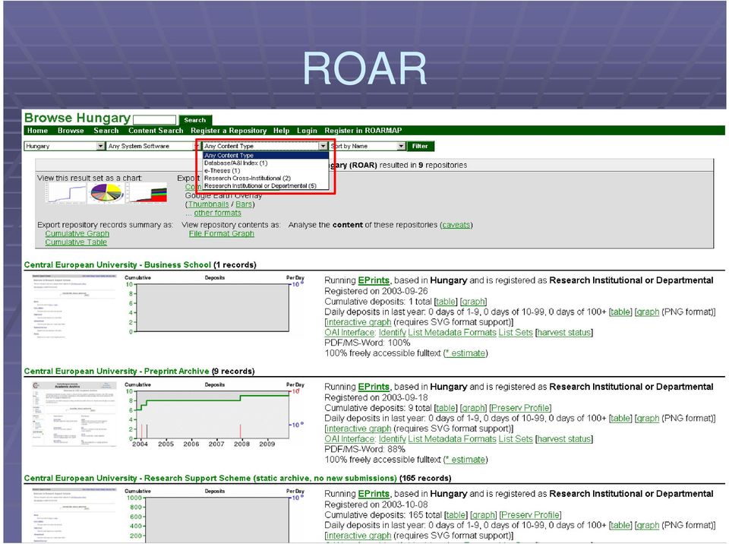Open the Preprint Archive deposits graph

pyautogui.click(x=214, y=414)
